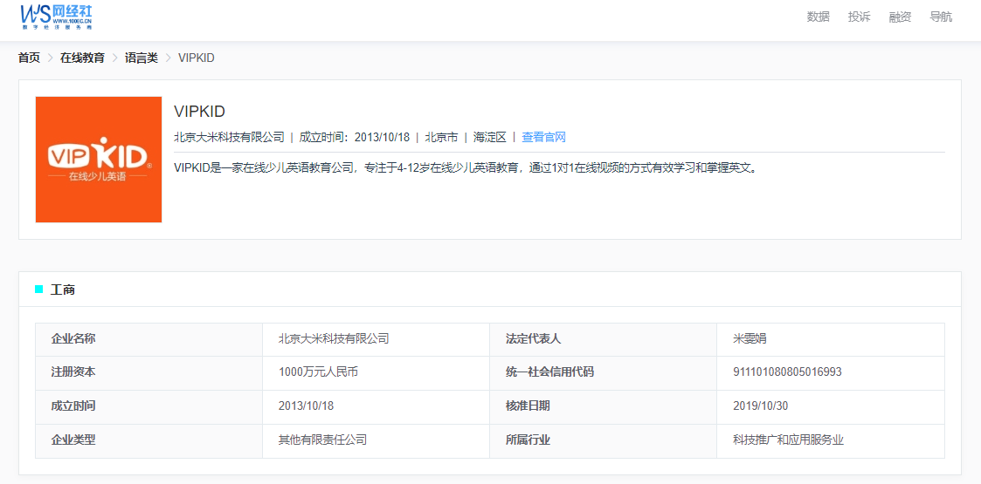Open the 投诉 navigation menu item

coord(859,17)
